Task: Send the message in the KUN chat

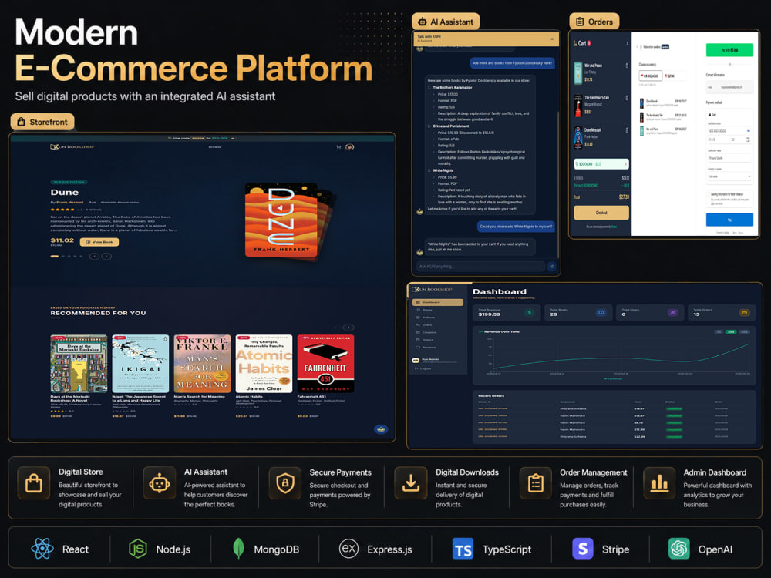Action: coord(552,267)
